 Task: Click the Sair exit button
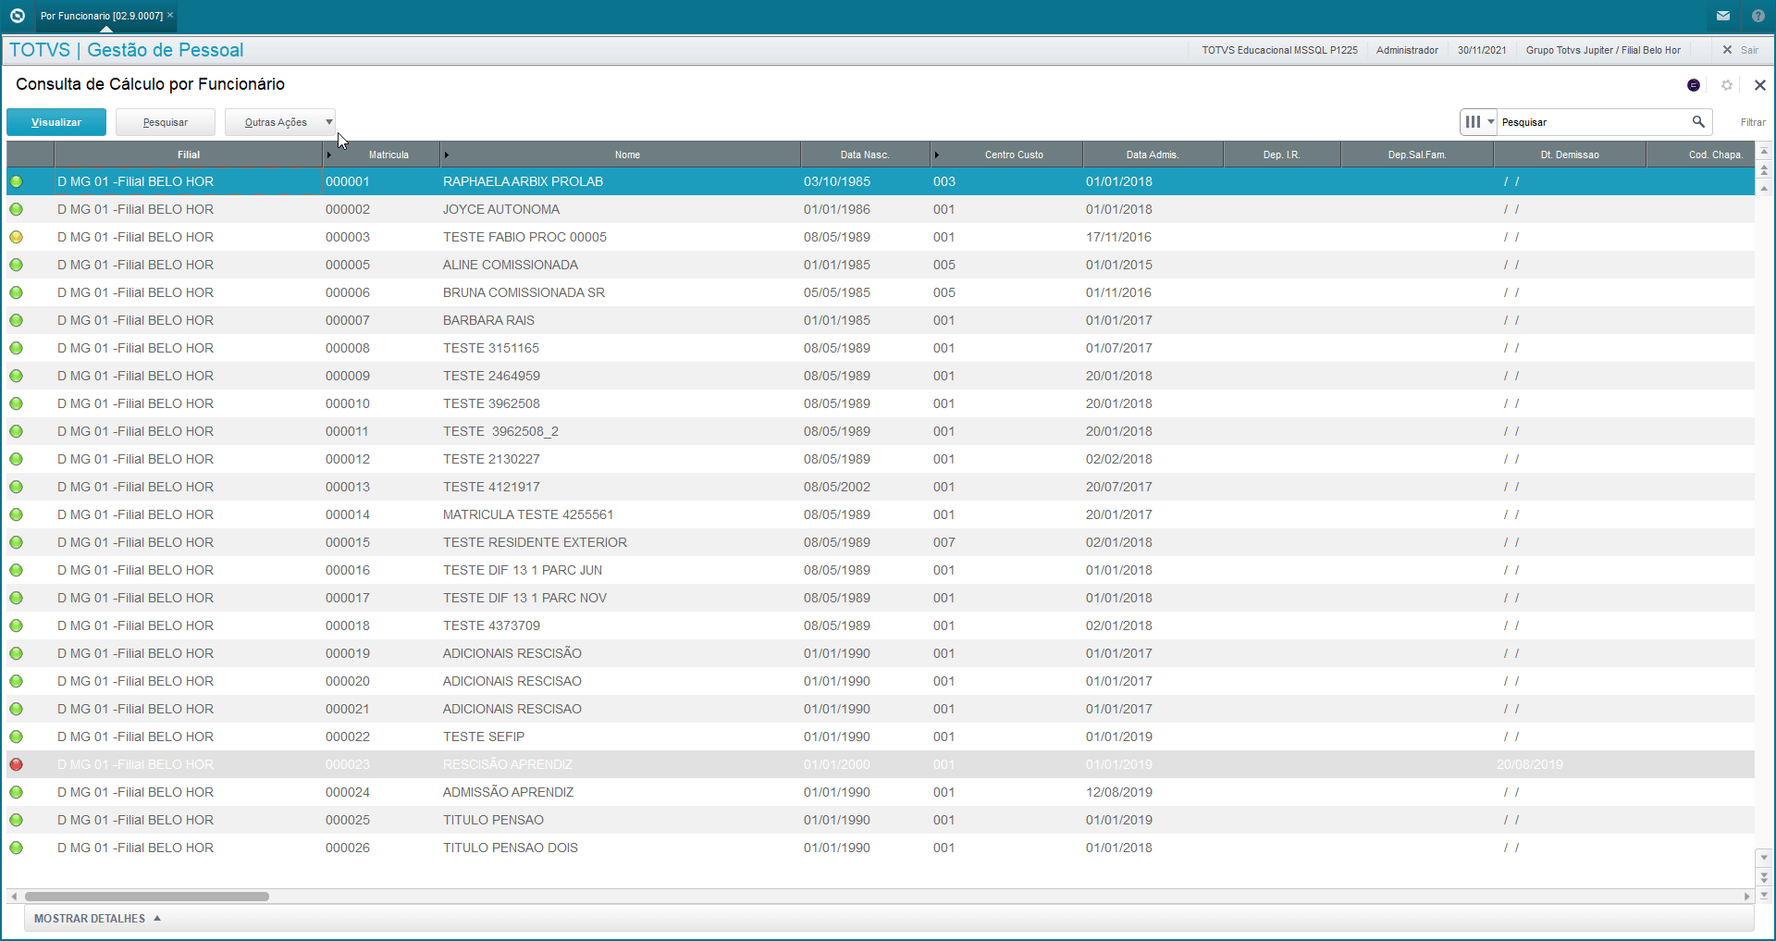tap(1740, 50)
